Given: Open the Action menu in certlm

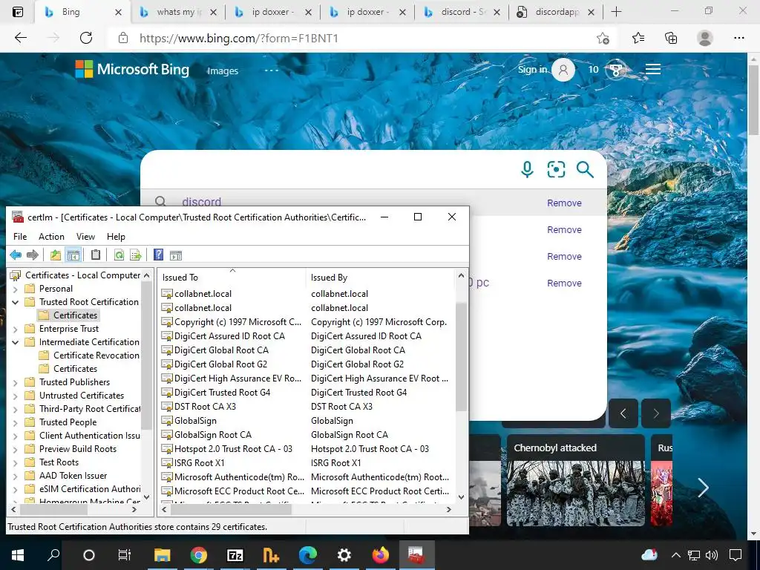Looking at the screenshot, I should (51, 237).
